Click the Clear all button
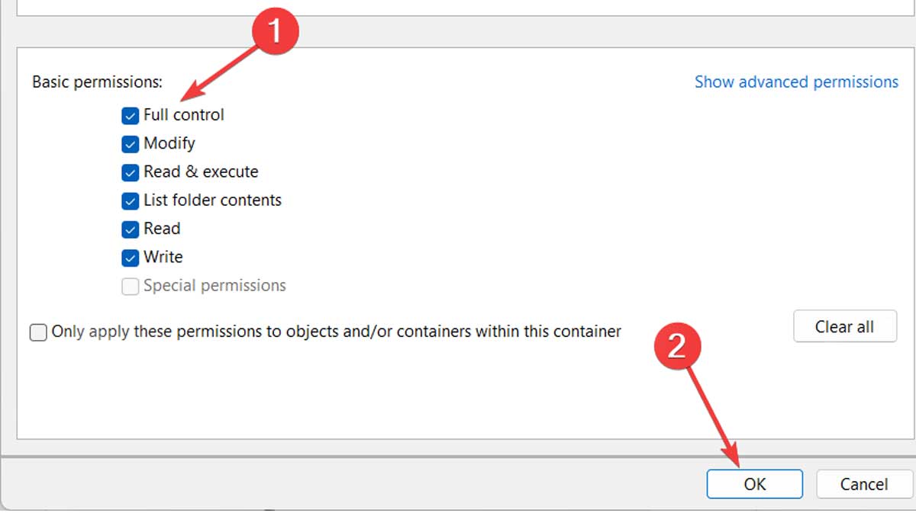This screenshot has height=513, width=916. [x=845, y=326]
